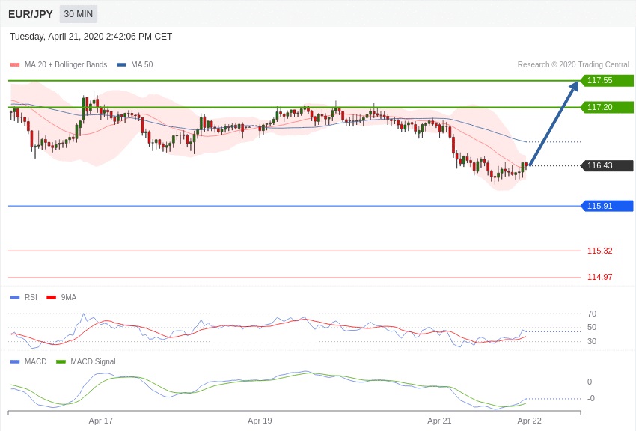Open the Research Trading Central copyright link
The image size is (636, 431).
(x=573, y=64)
